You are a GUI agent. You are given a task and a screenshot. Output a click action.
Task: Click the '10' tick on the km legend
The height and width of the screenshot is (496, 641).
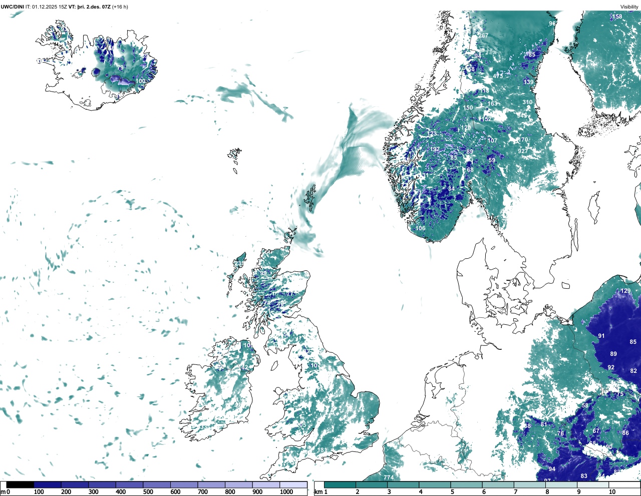tap(612, 492)
